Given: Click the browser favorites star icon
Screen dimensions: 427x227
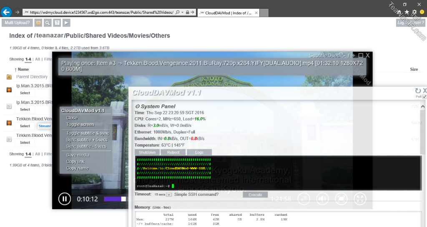Looking at the screenshot, I should point(407,12).
